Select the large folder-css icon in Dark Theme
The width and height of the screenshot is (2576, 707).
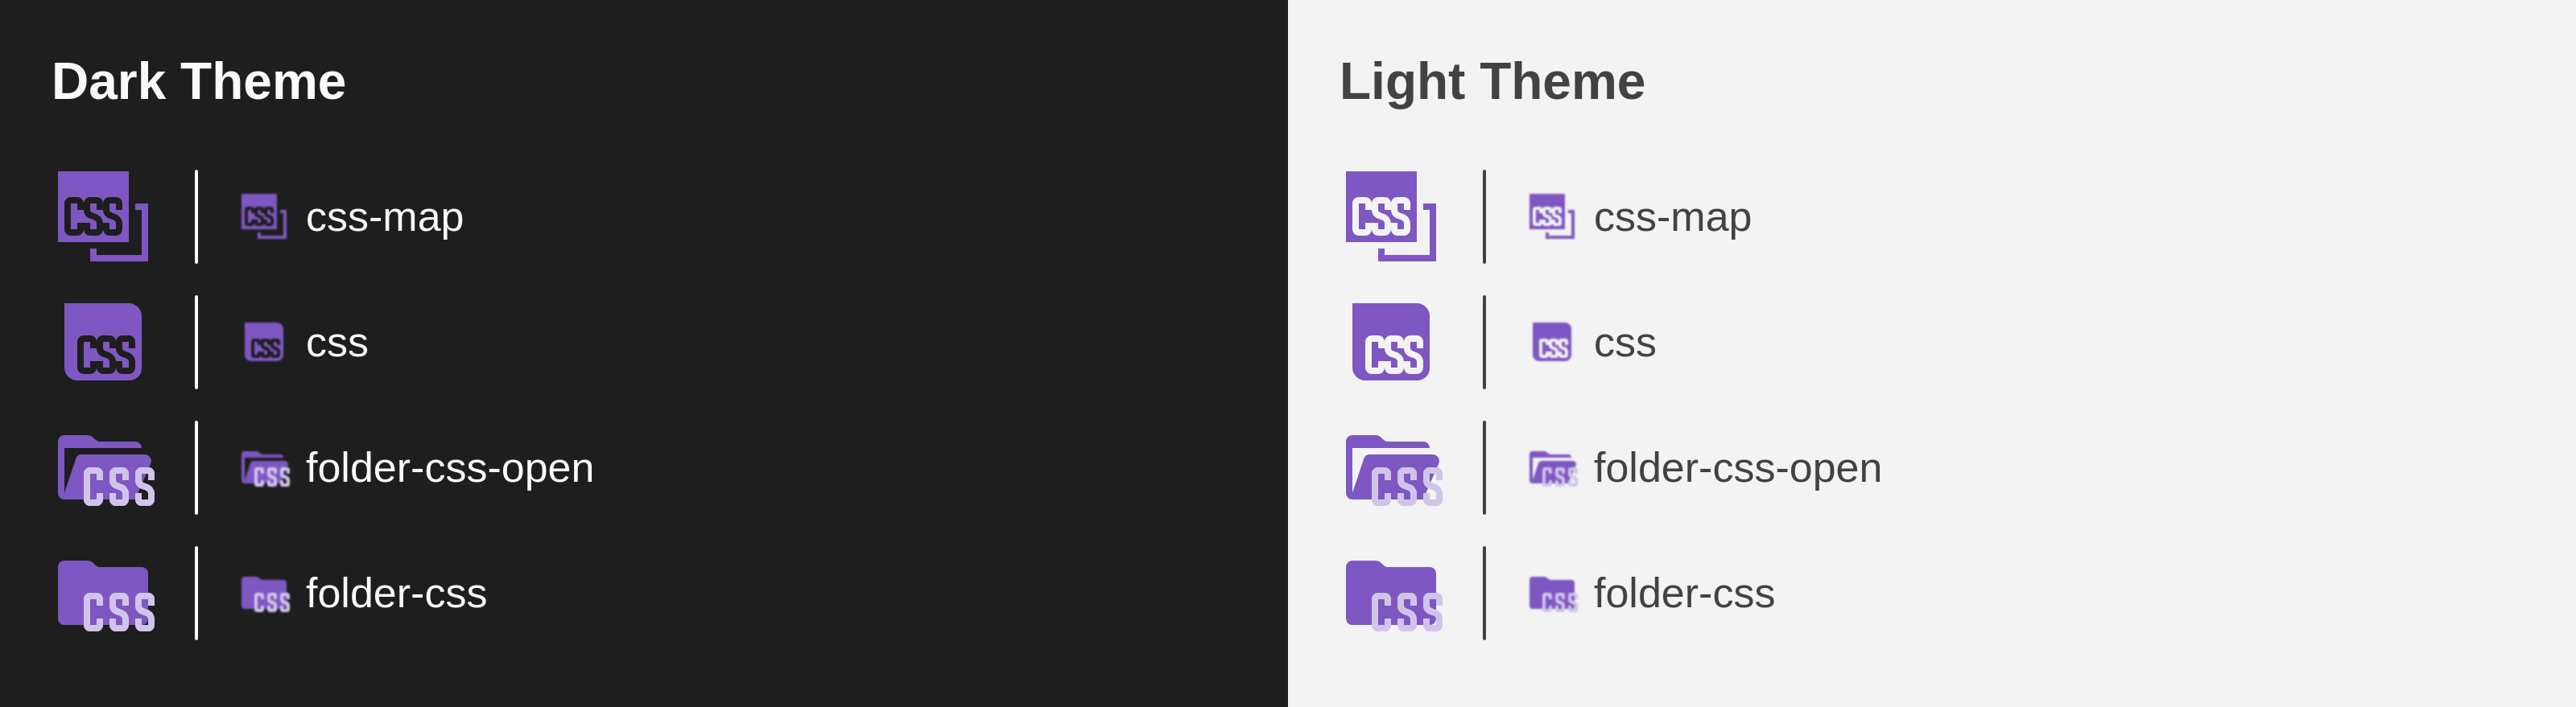107,595
